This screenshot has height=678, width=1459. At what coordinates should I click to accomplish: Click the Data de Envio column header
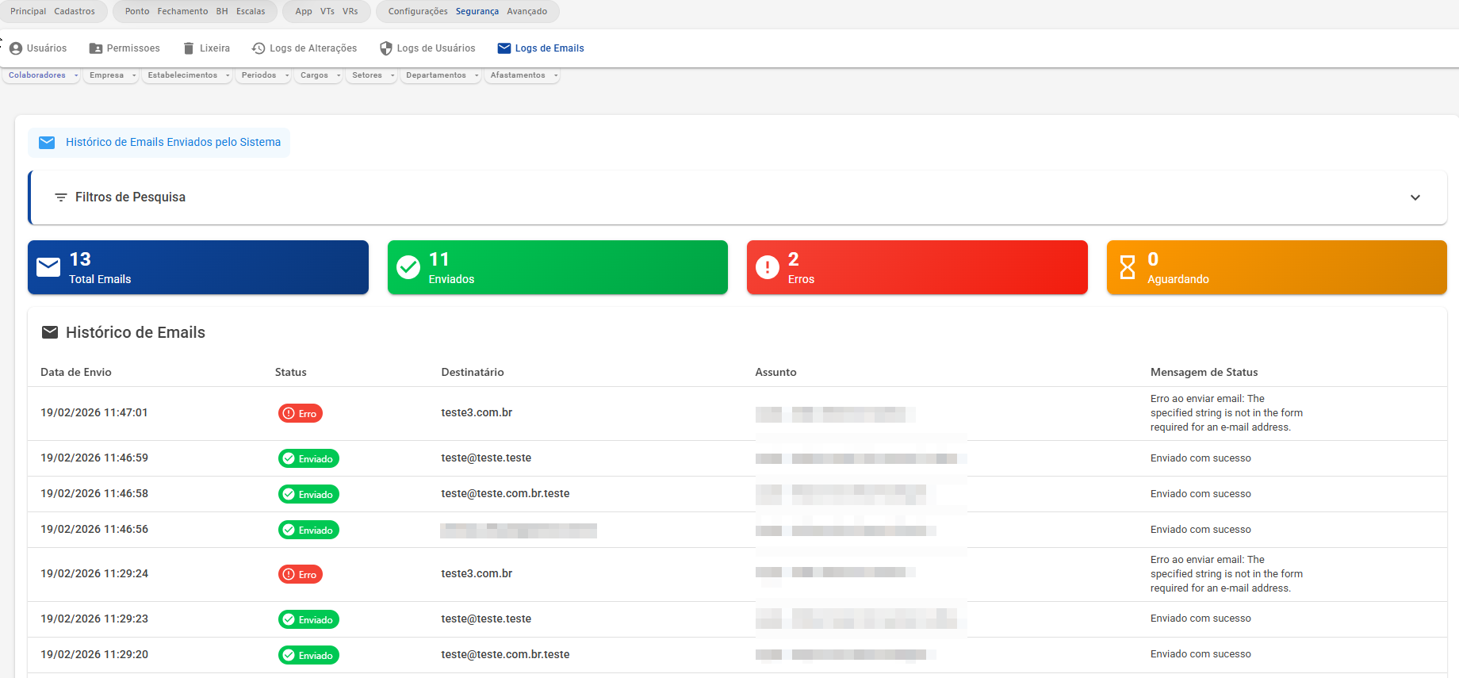tap(76, 372)
